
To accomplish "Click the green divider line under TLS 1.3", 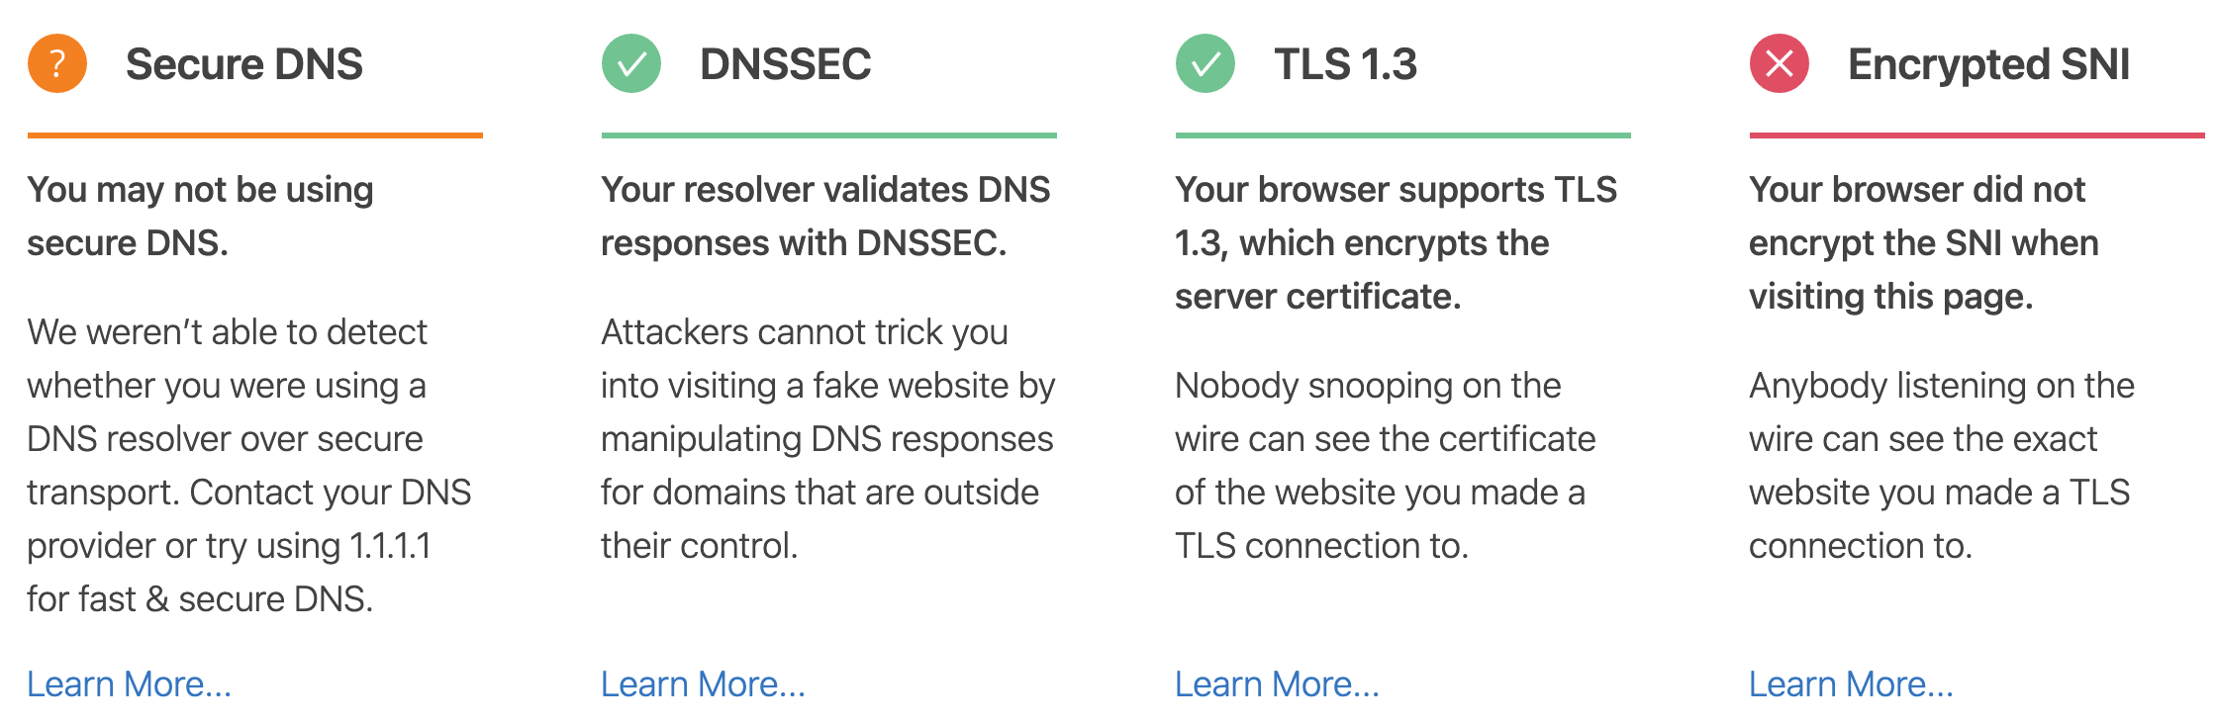I will [1403, 136].
